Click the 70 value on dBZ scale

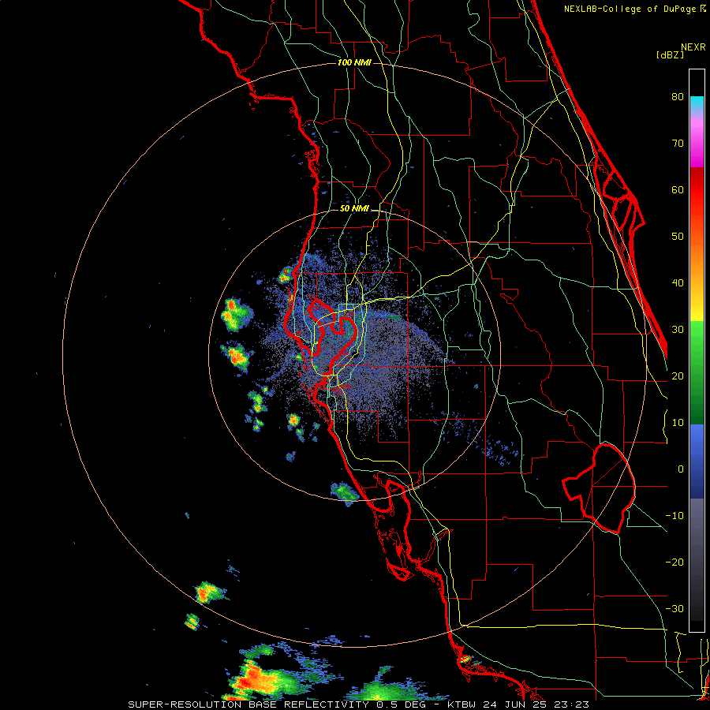[x=678, y=144]
